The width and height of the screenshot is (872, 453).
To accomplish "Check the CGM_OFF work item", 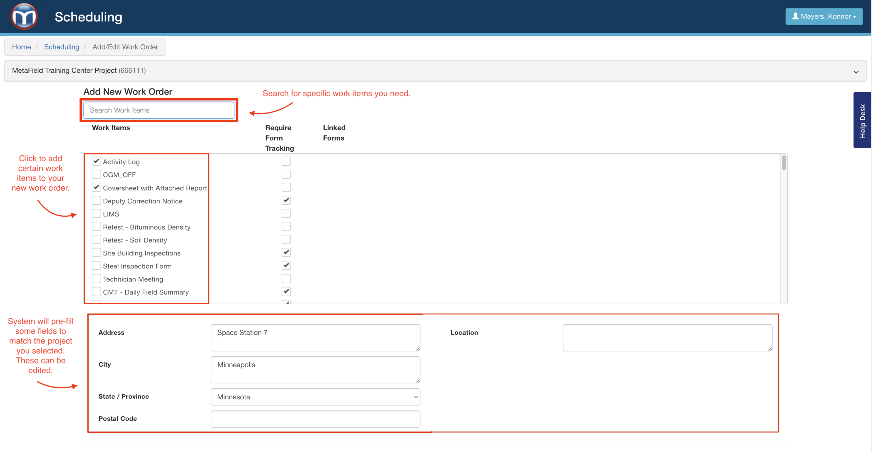I will tap(96, 174).
